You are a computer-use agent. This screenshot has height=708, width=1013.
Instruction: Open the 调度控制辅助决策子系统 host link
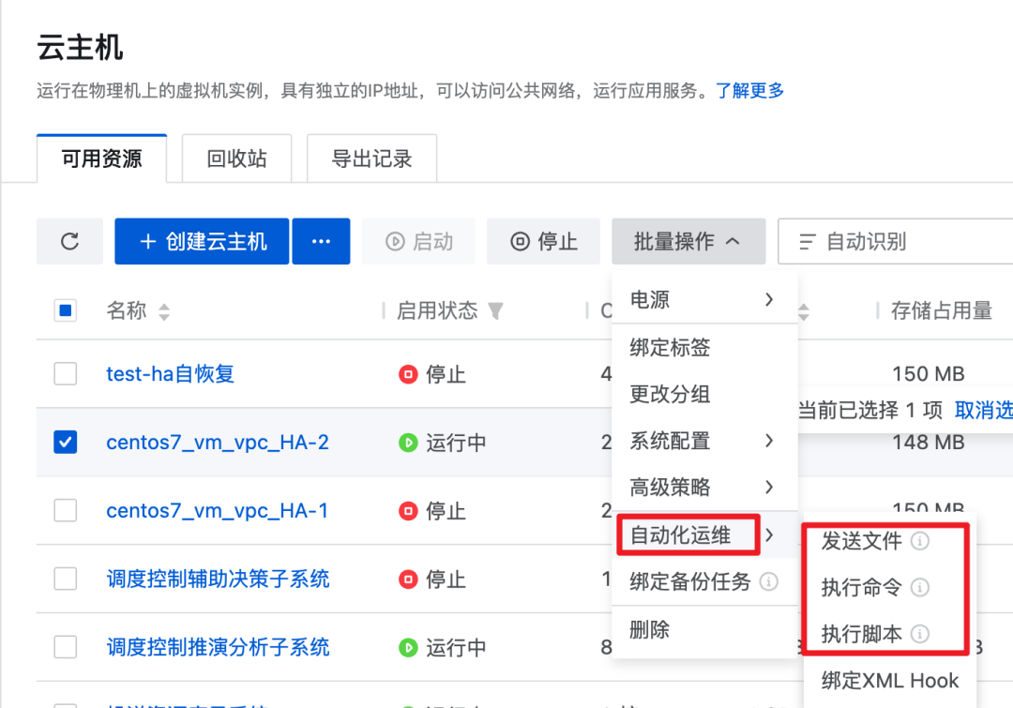click(218, 580)
